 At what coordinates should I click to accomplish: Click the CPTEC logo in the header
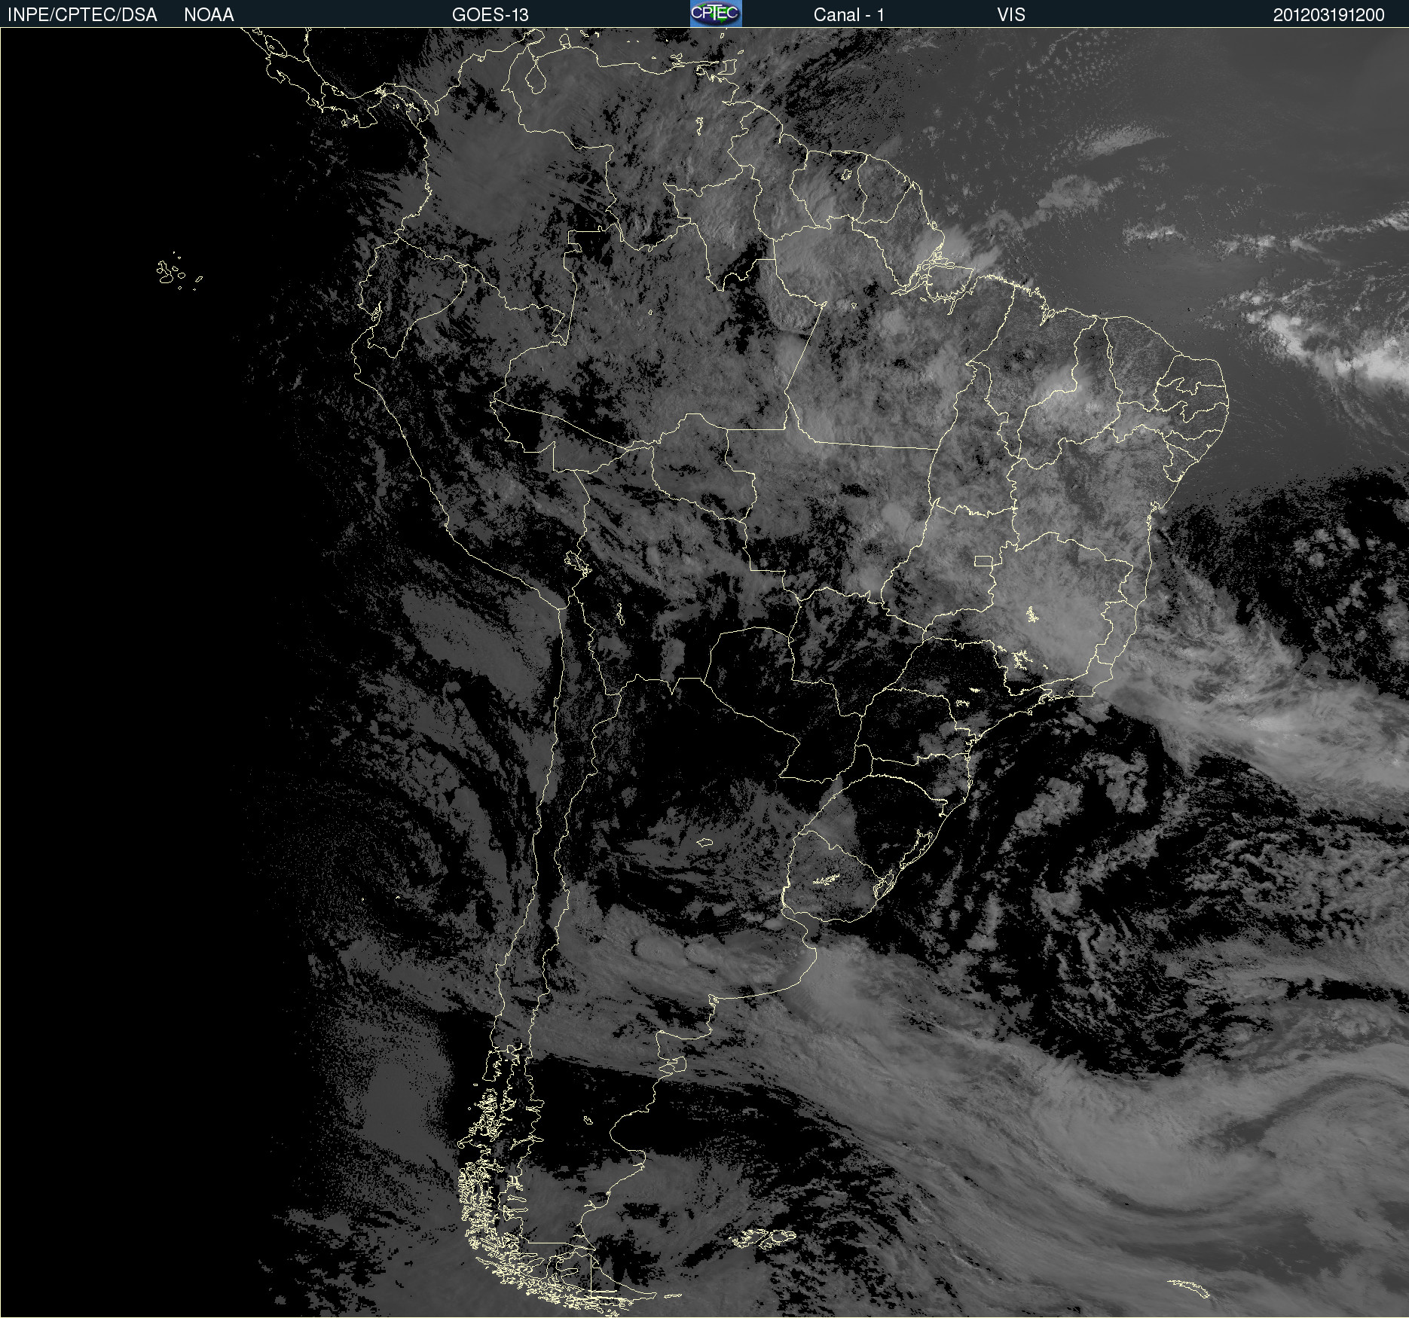point(716,14)
